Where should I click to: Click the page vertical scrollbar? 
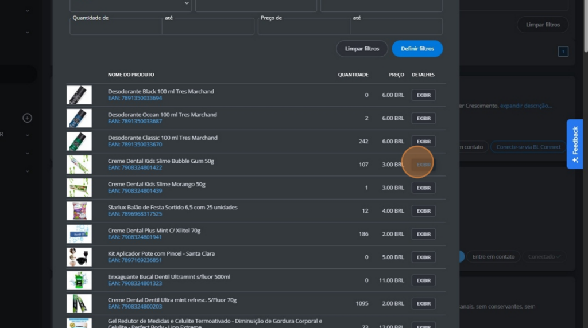[585, 26]
